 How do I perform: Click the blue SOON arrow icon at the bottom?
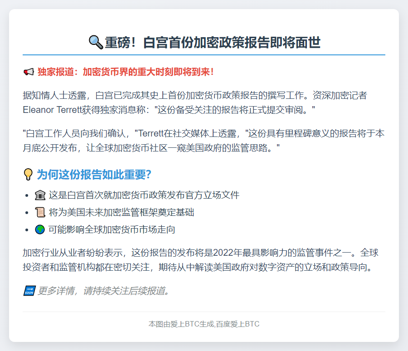tap(28, 290)
